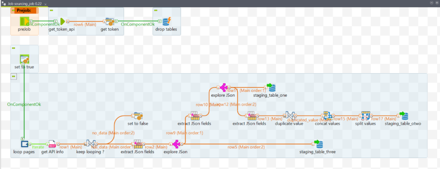Collapse the Prejob subjob box
Image resolution: width=440 pixels, height=169 pixels.
[13, 10]
